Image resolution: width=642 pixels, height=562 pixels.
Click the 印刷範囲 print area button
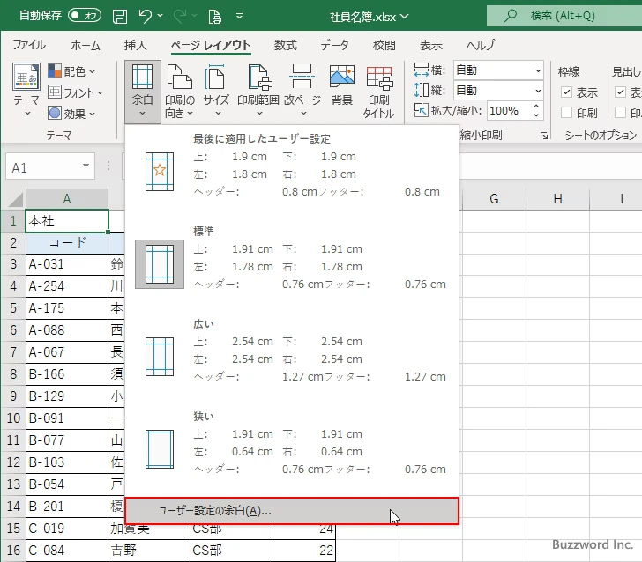pyautogui.click(x=258, y=92)
